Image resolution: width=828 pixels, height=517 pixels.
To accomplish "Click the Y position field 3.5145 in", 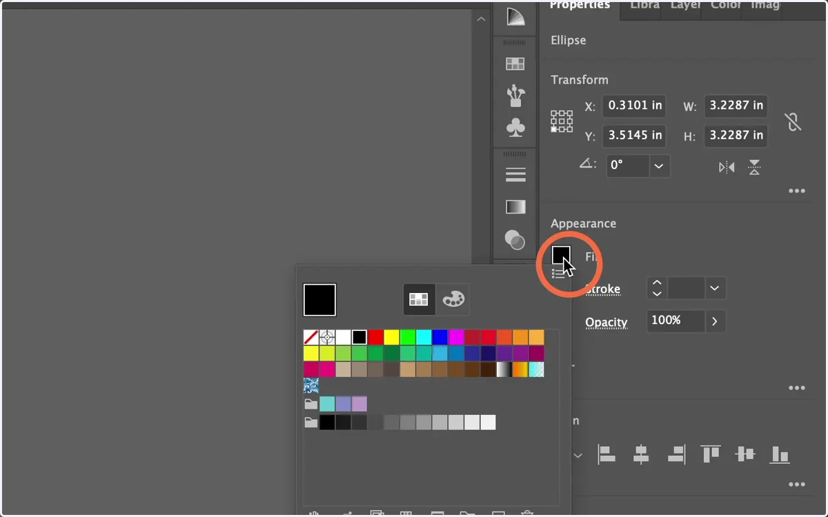I will (634, 136).
